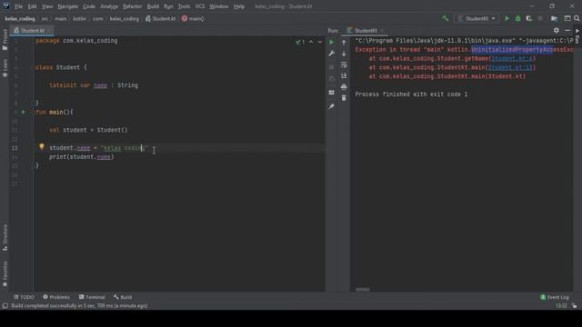The height and width of the screenshot is (327, 582).
Task: Open StudentKt run configuration dropdown
Action: pos(477,18)
